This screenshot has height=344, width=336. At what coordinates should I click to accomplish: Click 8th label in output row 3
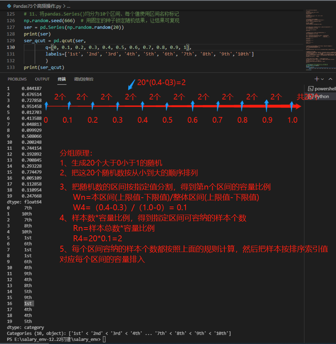coord(28,226)
